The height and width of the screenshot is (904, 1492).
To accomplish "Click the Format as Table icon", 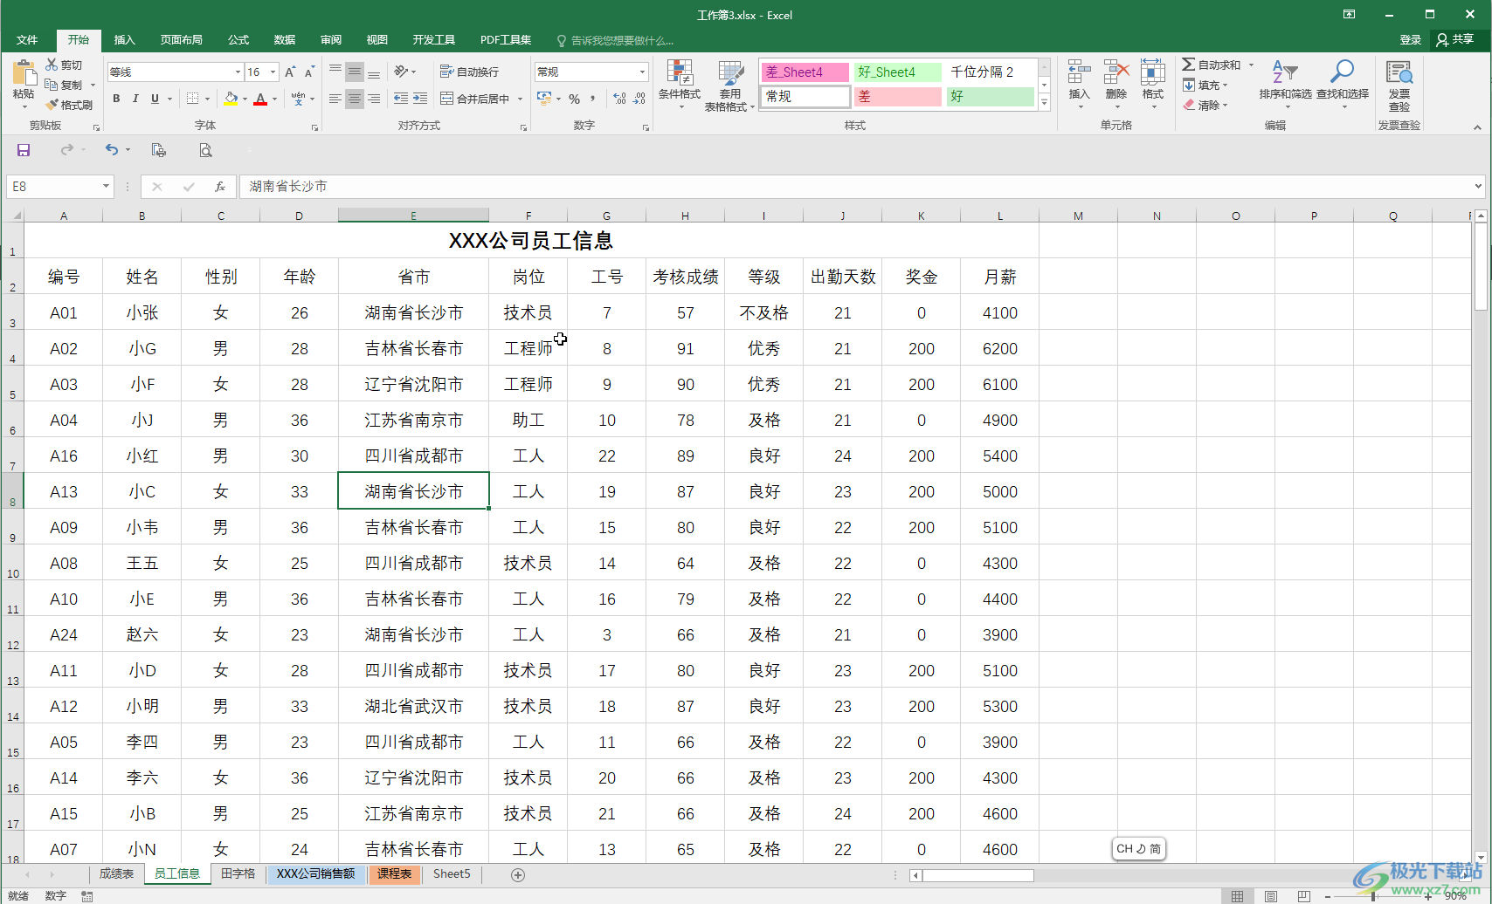I will (730, 72).
